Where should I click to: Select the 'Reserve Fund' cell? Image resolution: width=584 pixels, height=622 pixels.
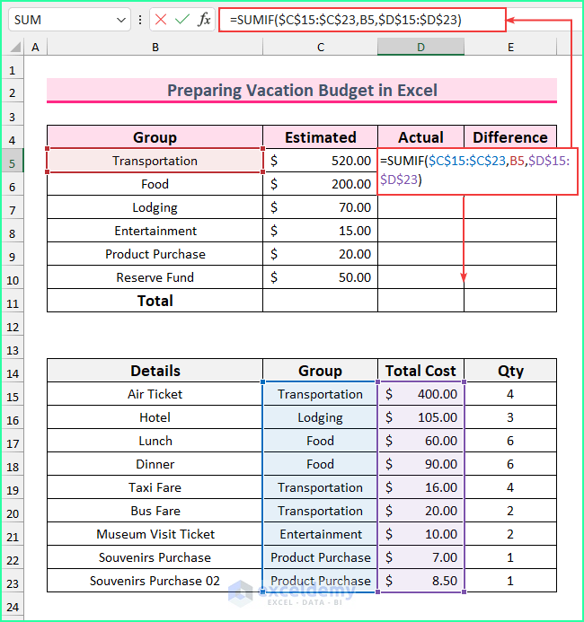[155, 277]
